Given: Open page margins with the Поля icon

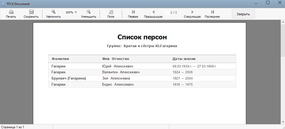Looking at the screenshot, I should (111, 12).
